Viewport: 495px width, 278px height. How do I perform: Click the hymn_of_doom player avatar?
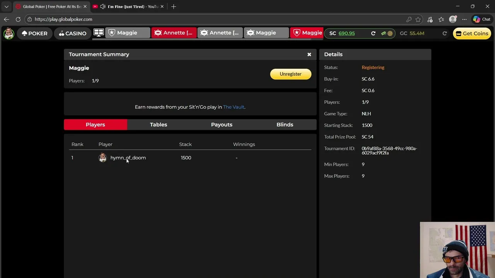102,158
